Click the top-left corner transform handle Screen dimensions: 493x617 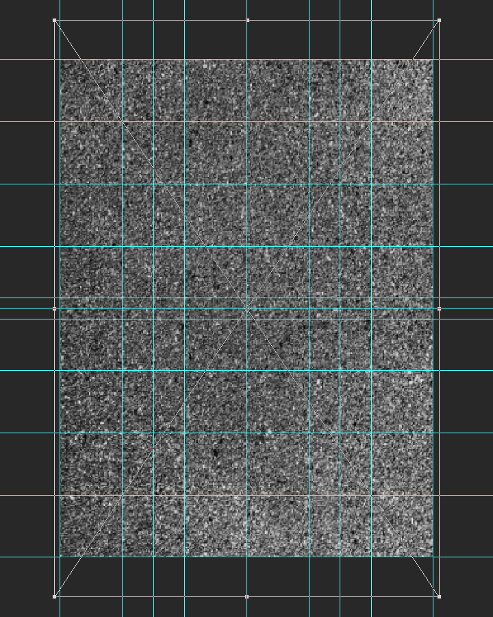click(54, 20)
